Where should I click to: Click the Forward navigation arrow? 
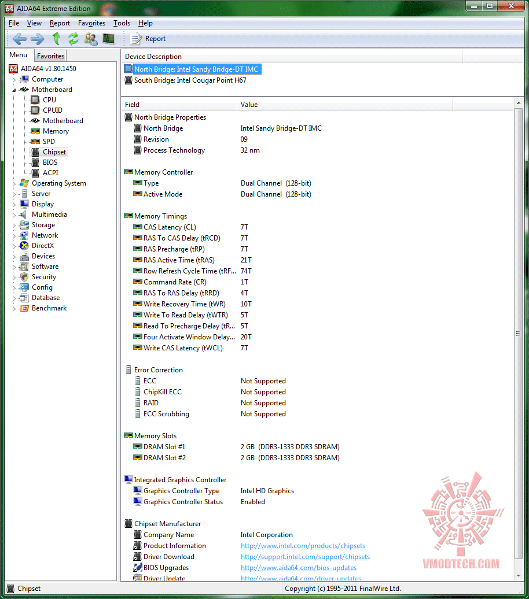[x=38, y=39]
